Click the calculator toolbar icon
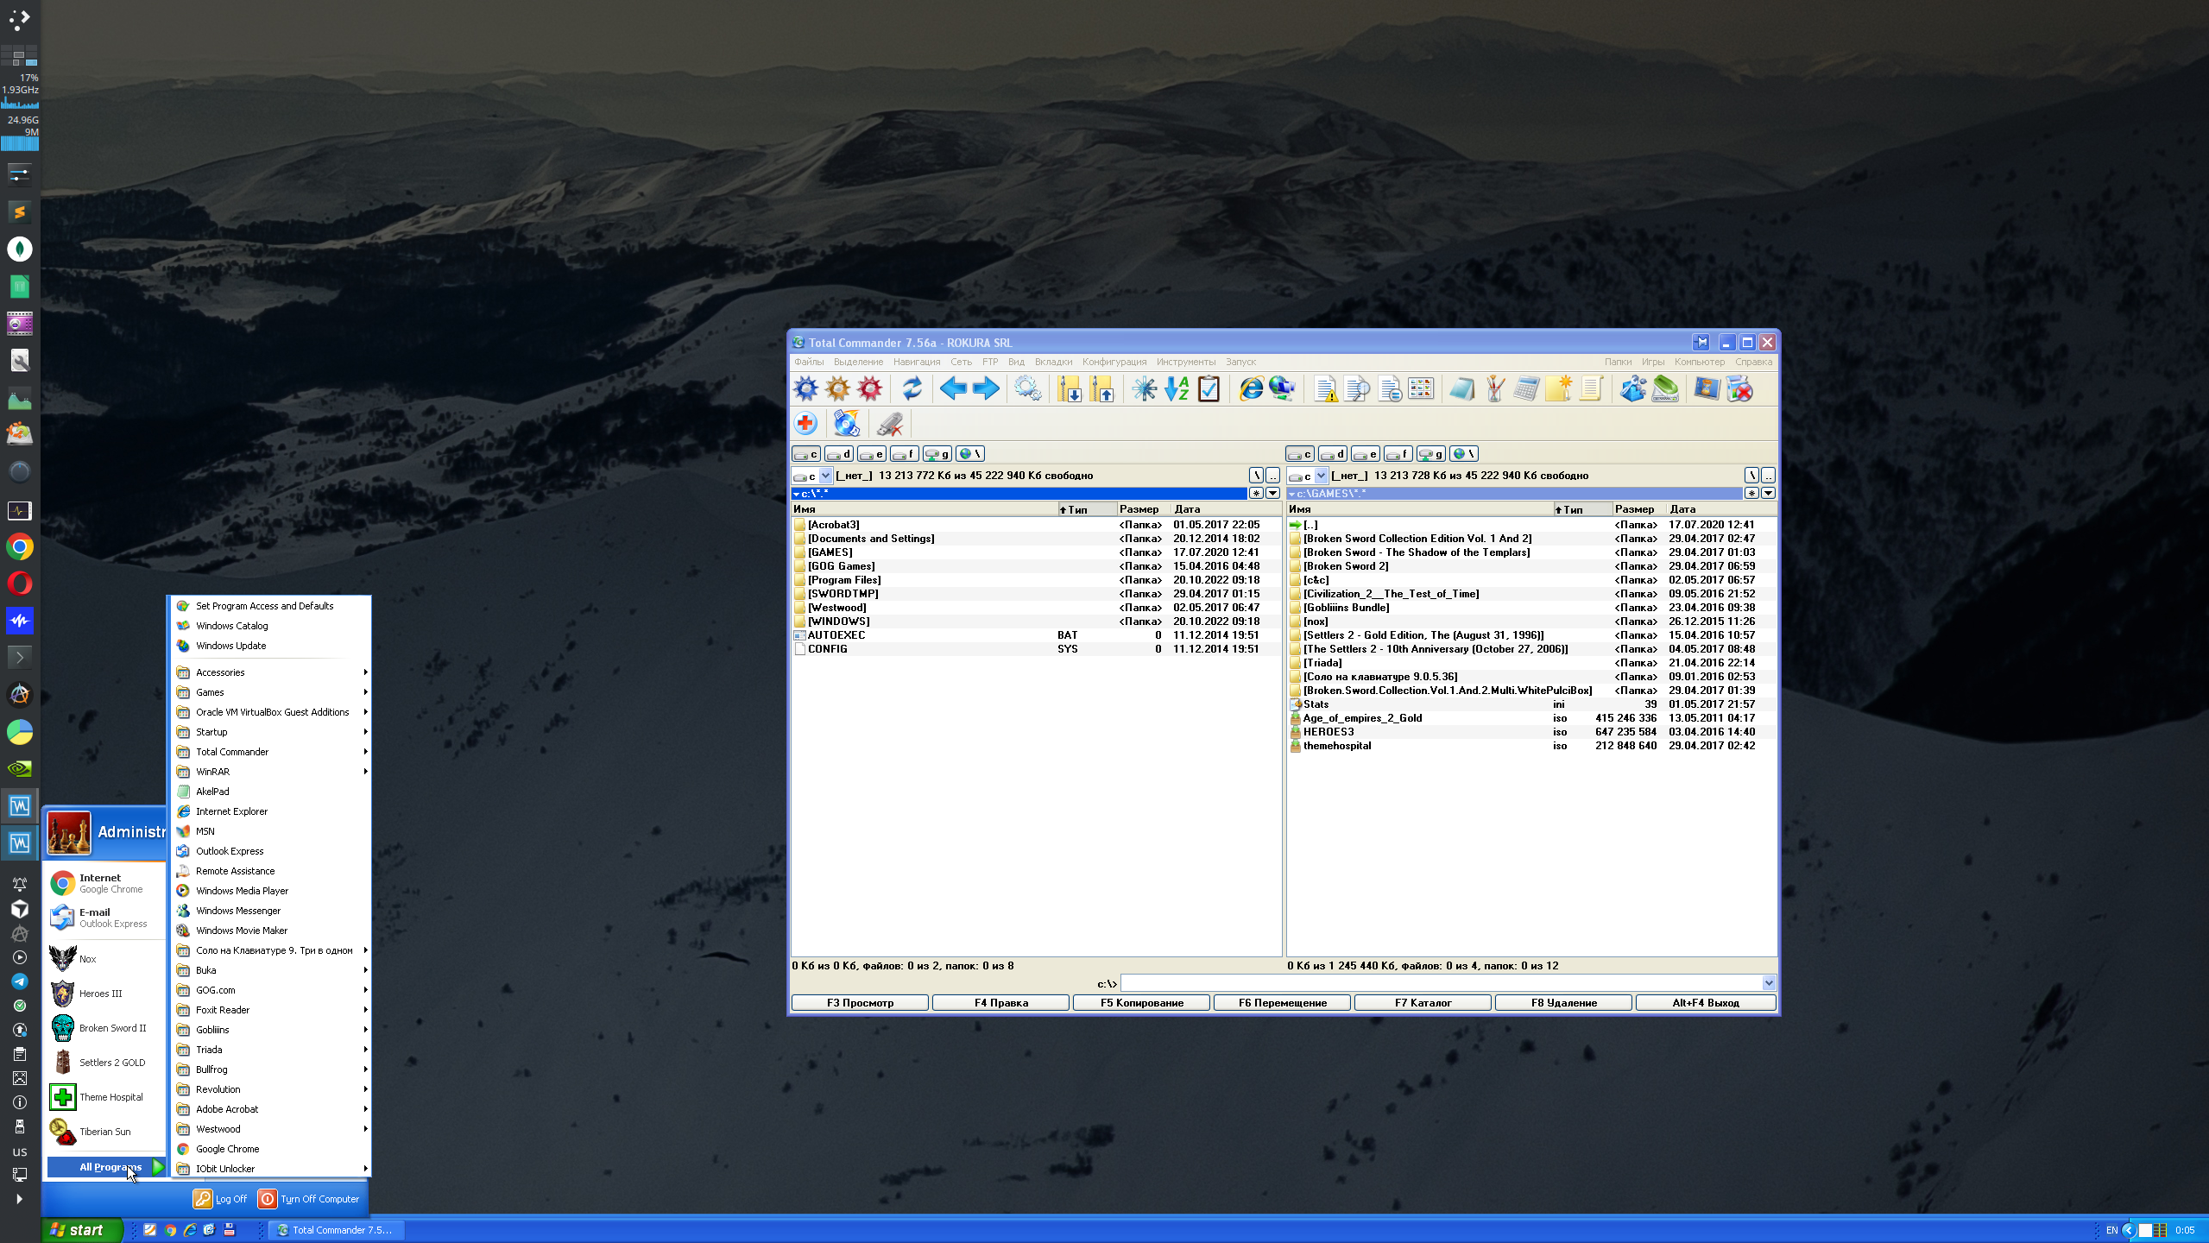 (1525, 389)
